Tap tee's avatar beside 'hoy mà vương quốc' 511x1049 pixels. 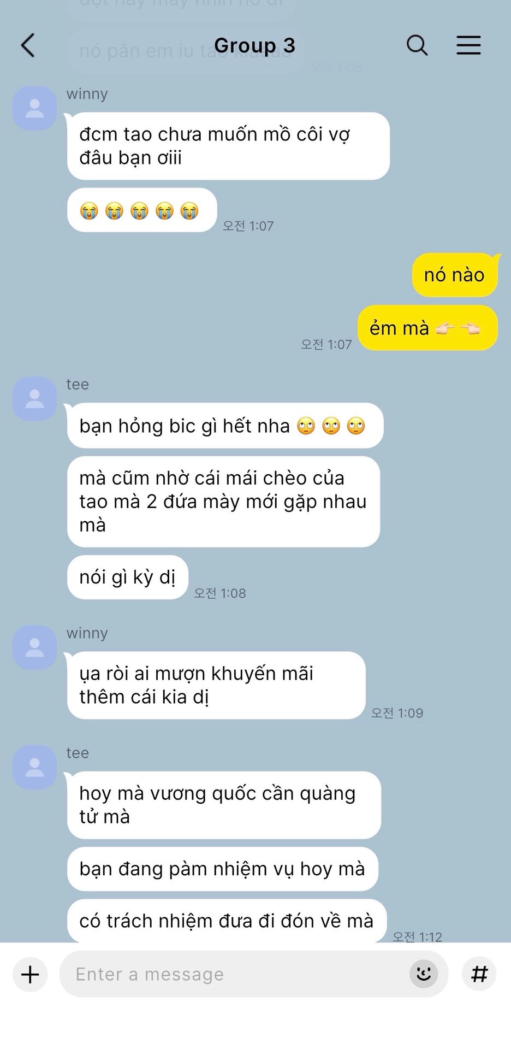point(34,767)
